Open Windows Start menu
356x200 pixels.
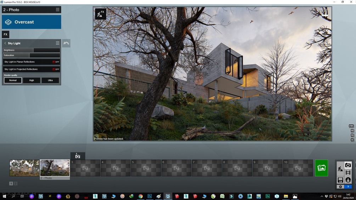[4, 196]
